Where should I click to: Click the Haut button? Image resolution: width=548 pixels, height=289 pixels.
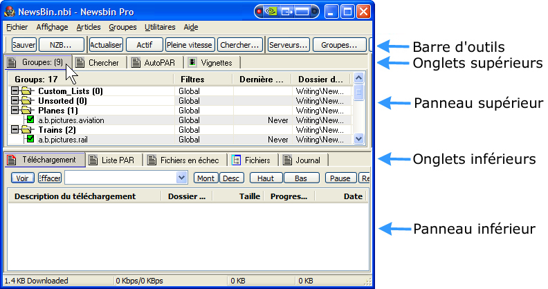tap(266, 178)
